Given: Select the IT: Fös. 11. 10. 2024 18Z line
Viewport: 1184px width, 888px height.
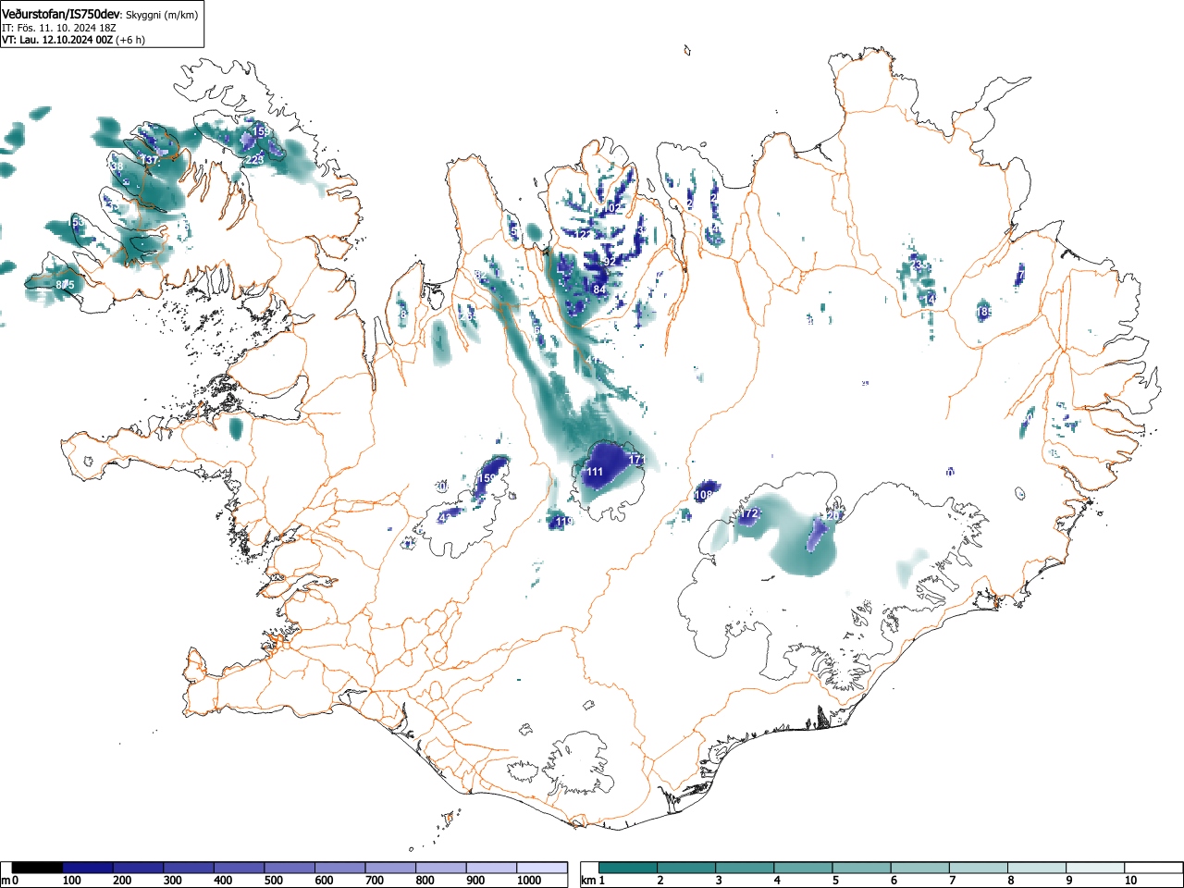Looking at the screenshot, I should 61,28.
